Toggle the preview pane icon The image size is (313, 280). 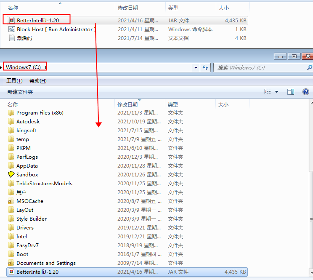290,92
